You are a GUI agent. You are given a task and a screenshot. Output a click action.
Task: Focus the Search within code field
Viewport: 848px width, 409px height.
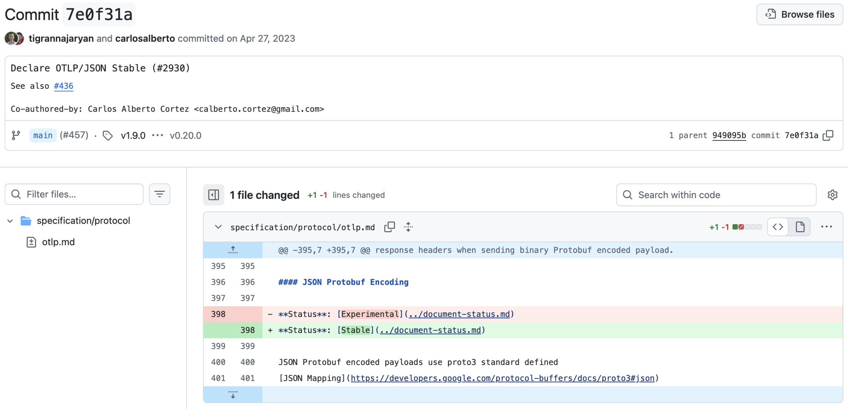(716, 195)
